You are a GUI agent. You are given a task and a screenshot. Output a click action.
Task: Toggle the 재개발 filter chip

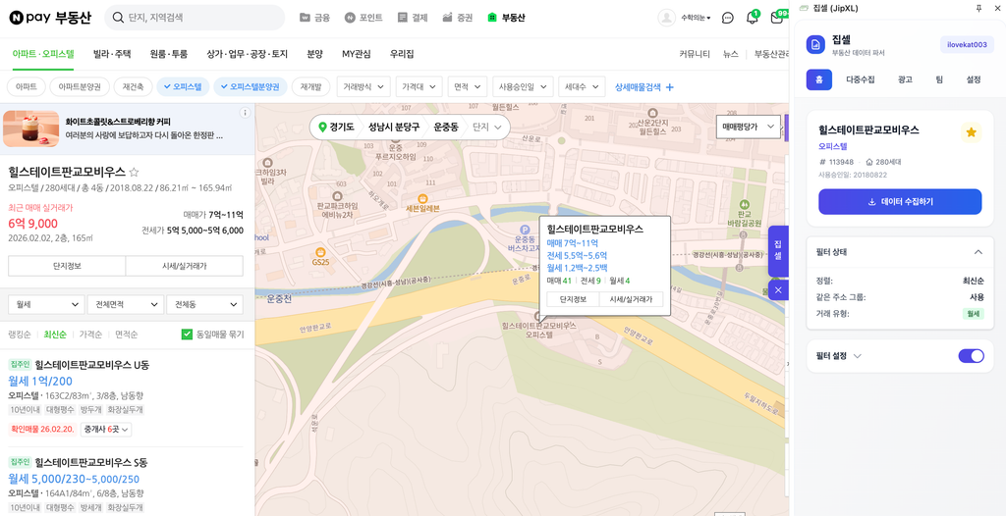(x=310, y=86)
